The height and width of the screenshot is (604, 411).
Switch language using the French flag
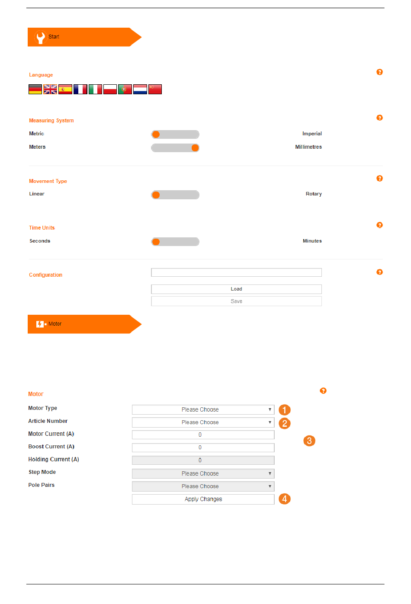[80, 89]
